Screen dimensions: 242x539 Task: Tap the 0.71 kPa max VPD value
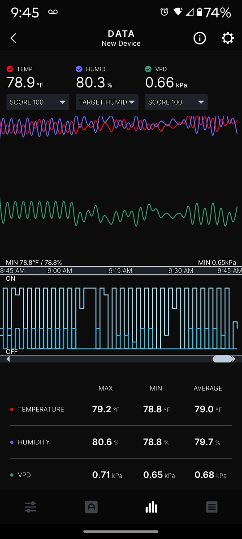(x=107, y=475)
